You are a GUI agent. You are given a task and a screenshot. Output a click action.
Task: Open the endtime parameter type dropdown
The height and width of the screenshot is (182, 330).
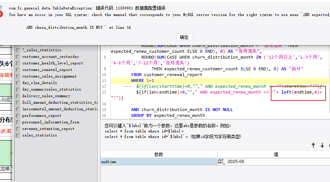pos(221,162)
